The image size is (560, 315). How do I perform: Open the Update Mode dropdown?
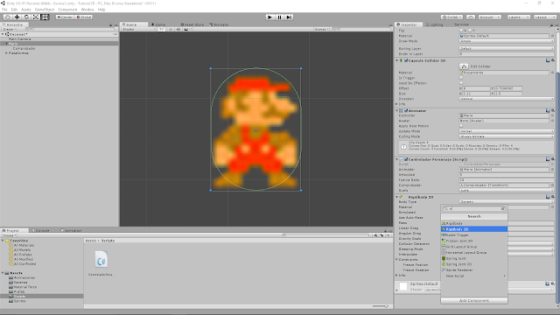506,131
